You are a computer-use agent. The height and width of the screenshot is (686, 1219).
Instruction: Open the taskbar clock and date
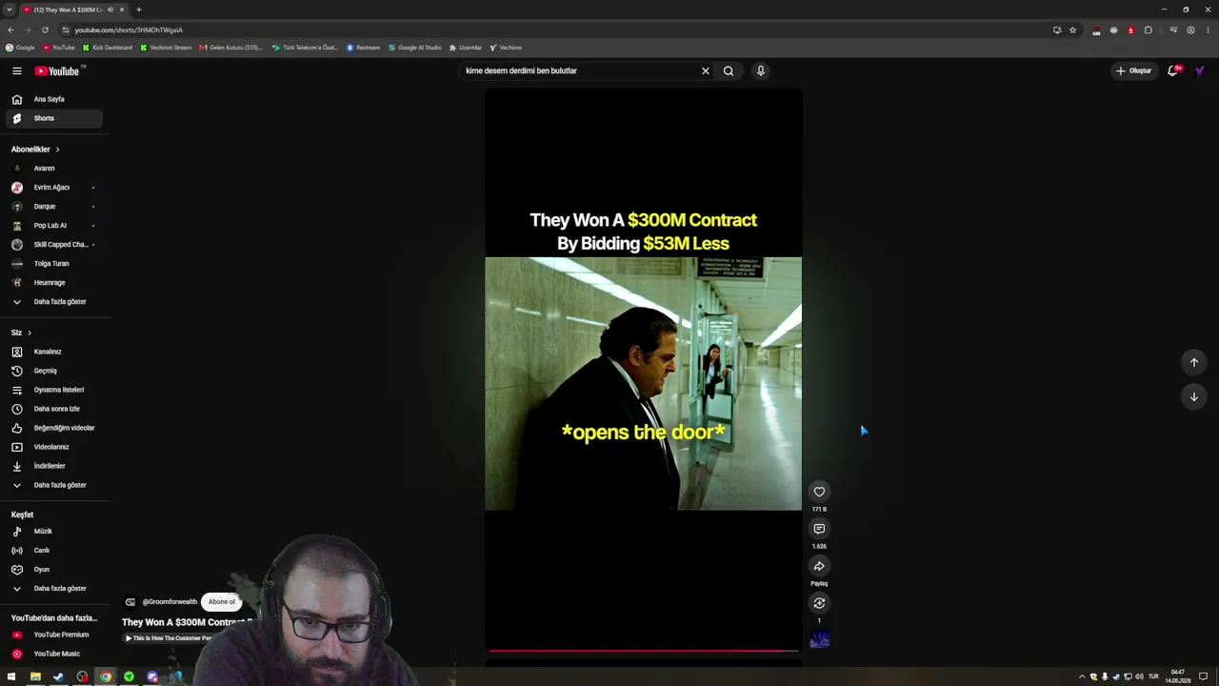[x=1178, y=676]
